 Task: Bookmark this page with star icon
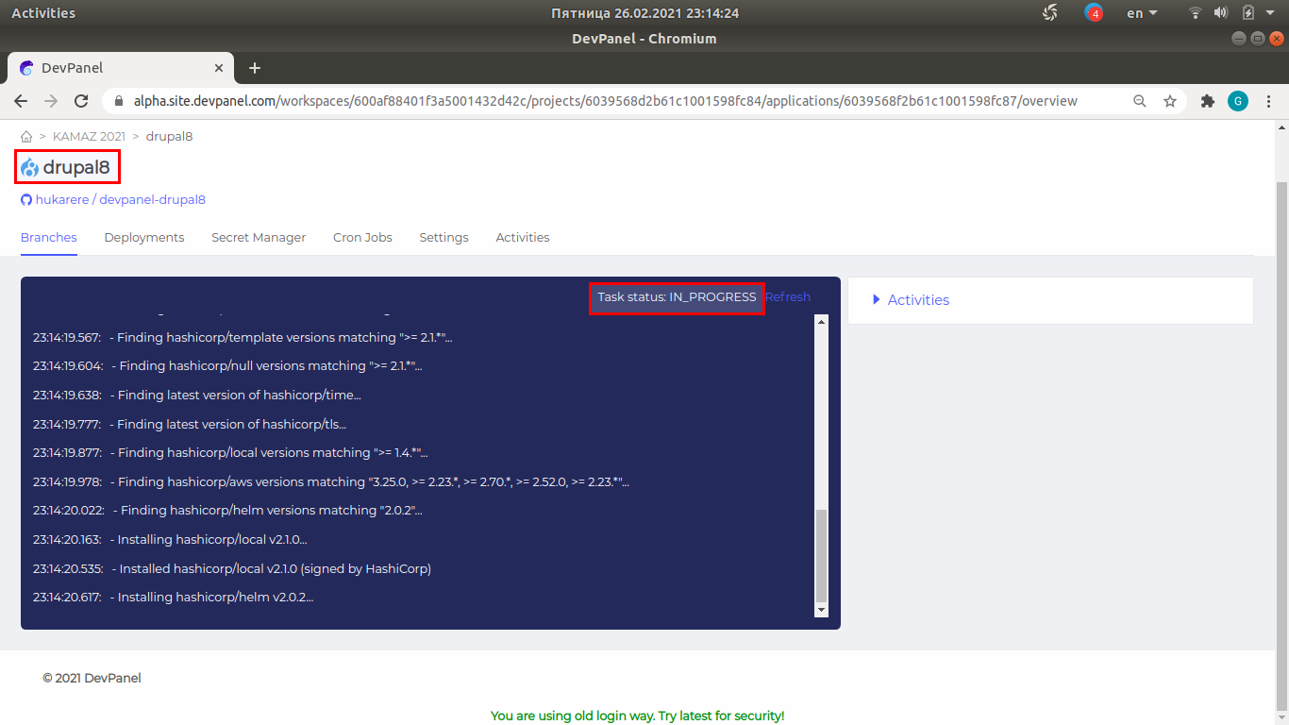coord(1170,101)
